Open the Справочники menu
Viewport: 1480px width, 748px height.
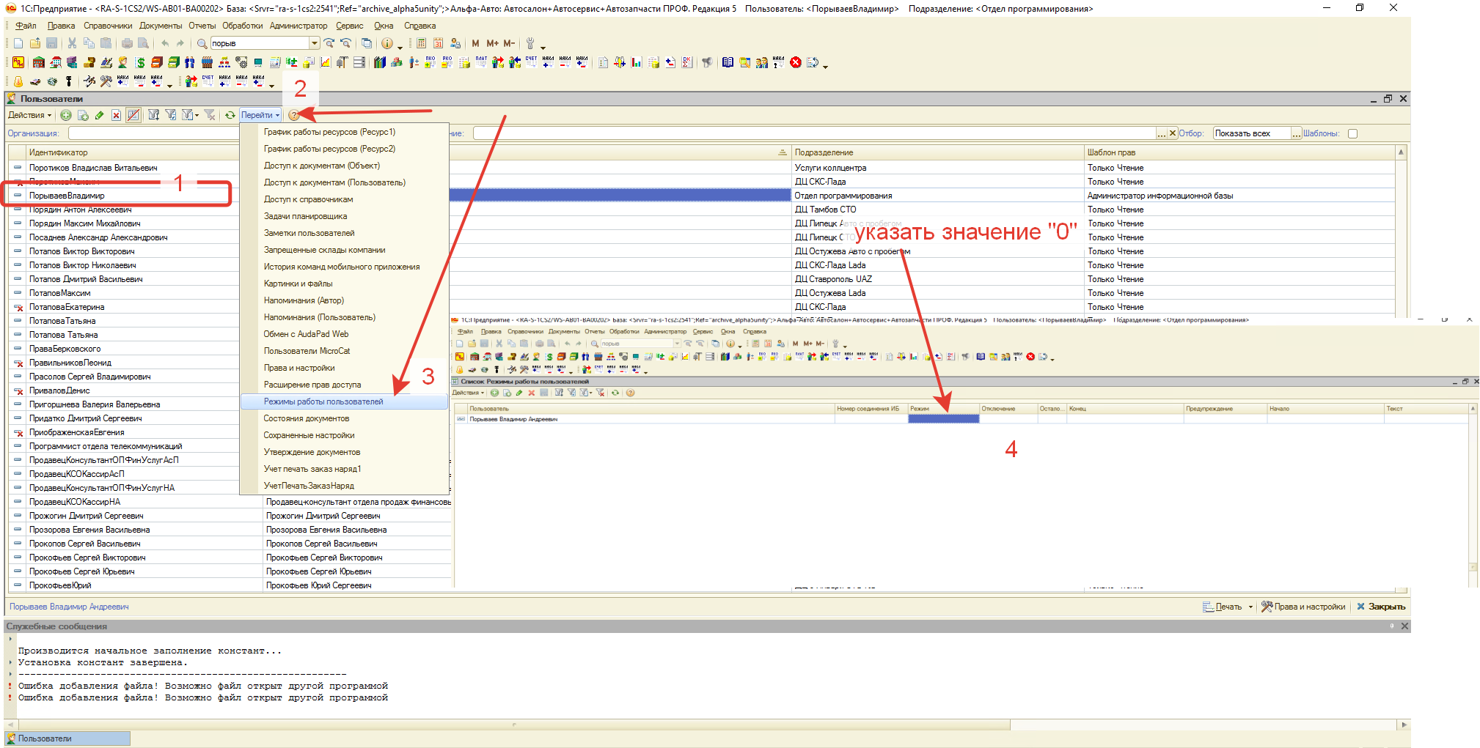108,26
